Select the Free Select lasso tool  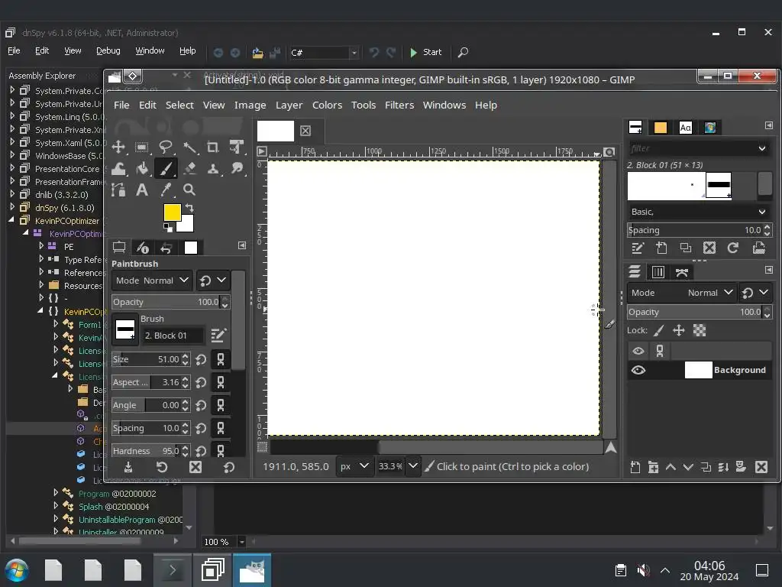tap(165, 148)
